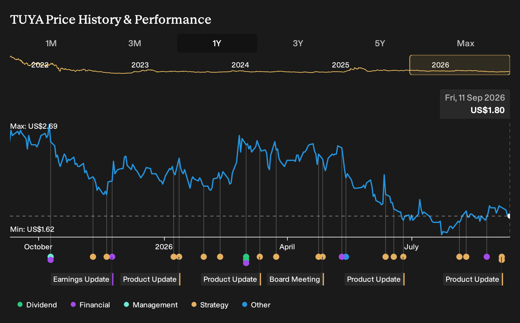Jump to 2024 on the overview timeline
This screenshot has width=520, height=323.
(x=240, y=65)
